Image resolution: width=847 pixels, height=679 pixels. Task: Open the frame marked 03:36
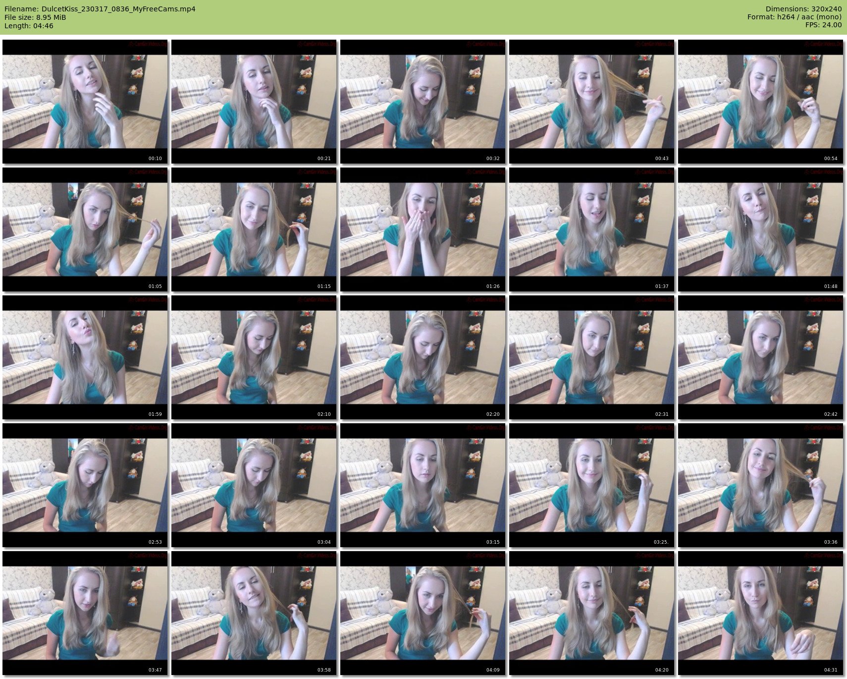coord(760,485)
